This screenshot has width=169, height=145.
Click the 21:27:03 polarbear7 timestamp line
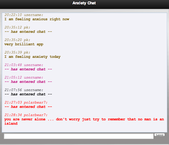pyautogui.click(x=26, y=102)
